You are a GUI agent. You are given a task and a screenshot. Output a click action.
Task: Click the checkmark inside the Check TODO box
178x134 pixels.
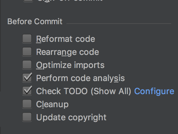click(28, 90)
